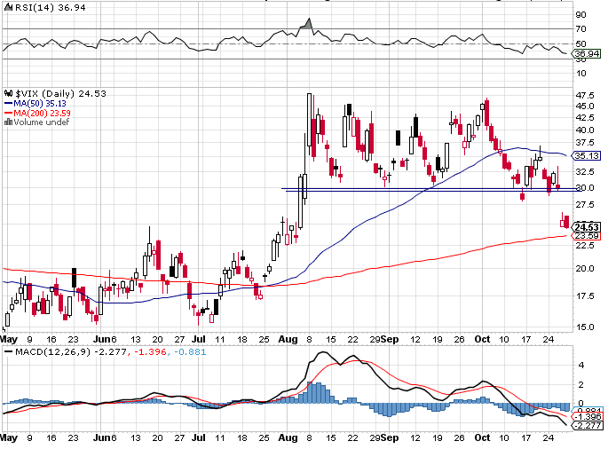Click Jul on the bottom MACD date axis
This screenshot has width=608, height=449.
(x=199, y=438)
